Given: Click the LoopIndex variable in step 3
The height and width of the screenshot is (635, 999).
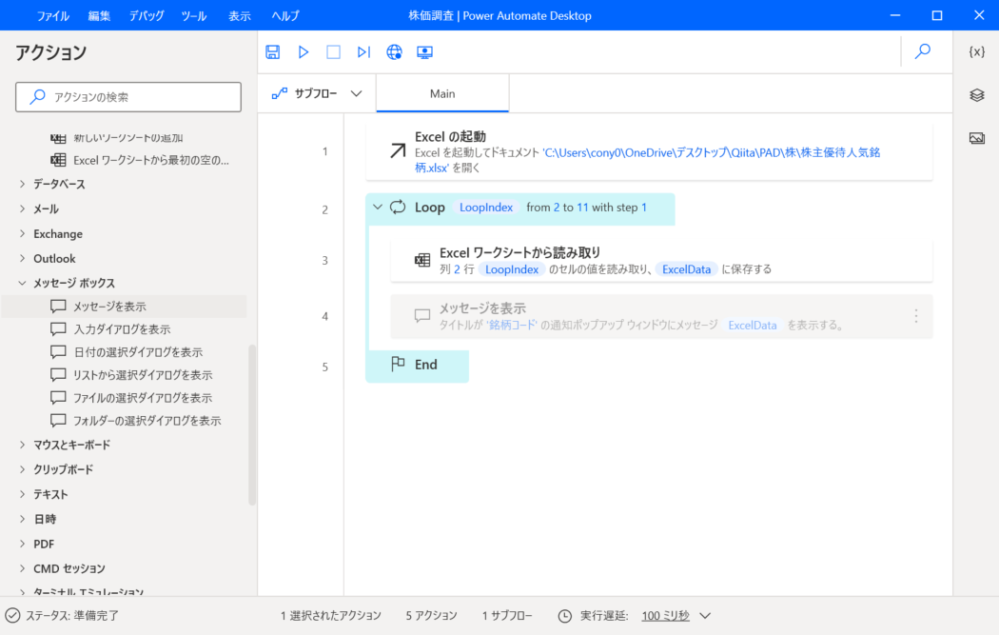Looking at the screenshot, I should (512, 269).
